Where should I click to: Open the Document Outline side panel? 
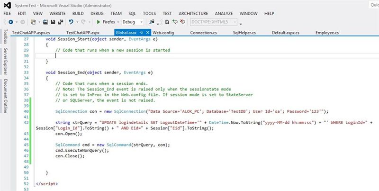pyautogui.click(x=5, y=96)
